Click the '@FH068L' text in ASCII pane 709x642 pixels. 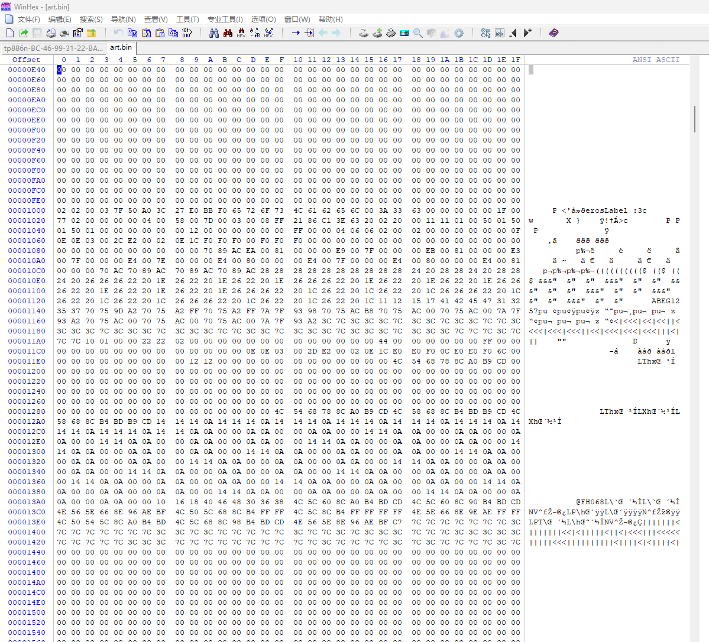pos(594,502)
